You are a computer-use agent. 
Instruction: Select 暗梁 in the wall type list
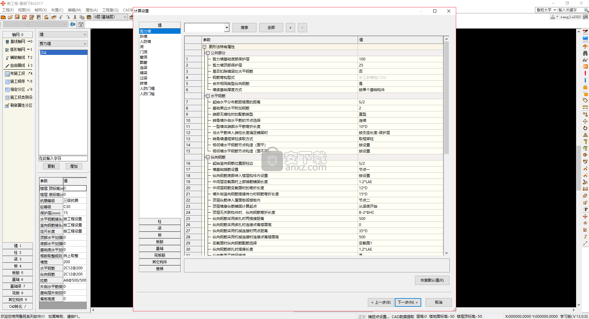pyautogui.click(x=144, y=73)
